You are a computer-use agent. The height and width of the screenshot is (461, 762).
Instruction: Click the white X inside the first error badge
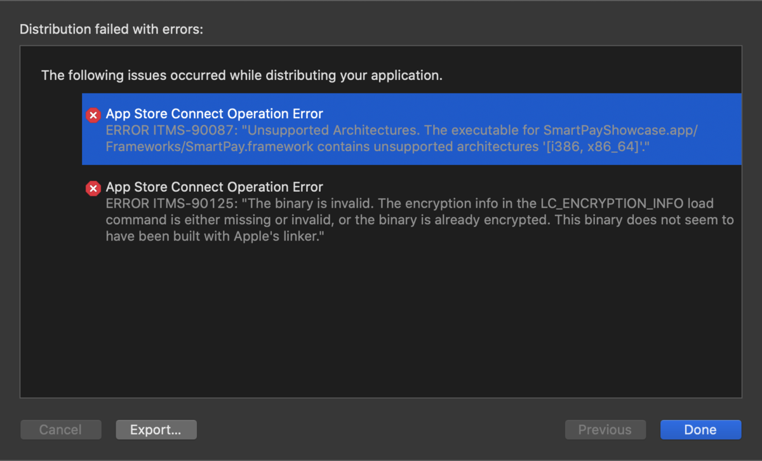pyautogui.click(x=93, y=115)
